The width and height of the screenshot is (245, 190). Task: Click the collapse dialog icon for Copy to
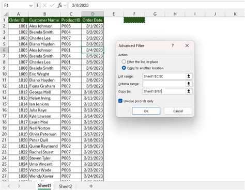point(189,91)
